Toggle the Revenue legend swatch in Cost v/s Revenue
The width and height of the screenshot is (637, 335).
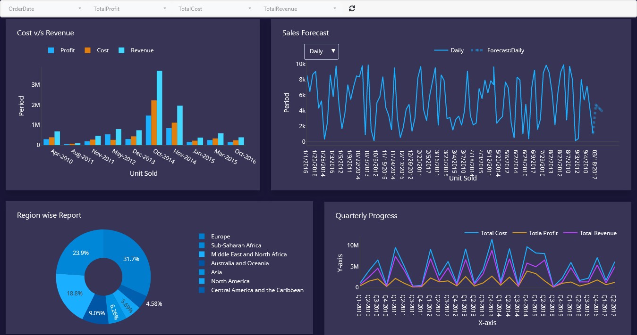click(x=121, y=50)
